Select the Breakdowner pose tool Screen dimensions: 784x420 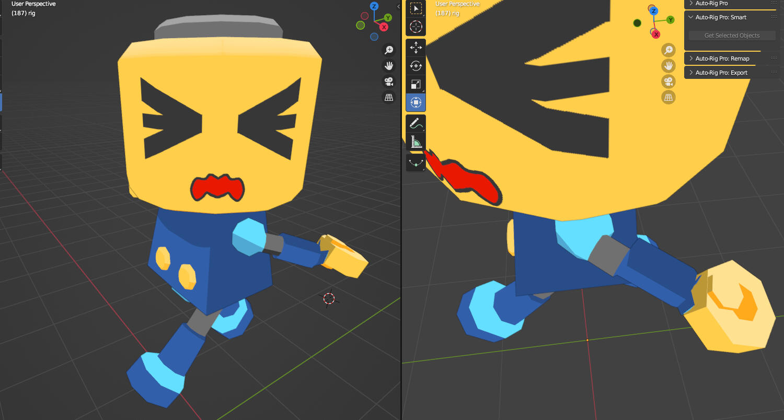tap(416, 163)
